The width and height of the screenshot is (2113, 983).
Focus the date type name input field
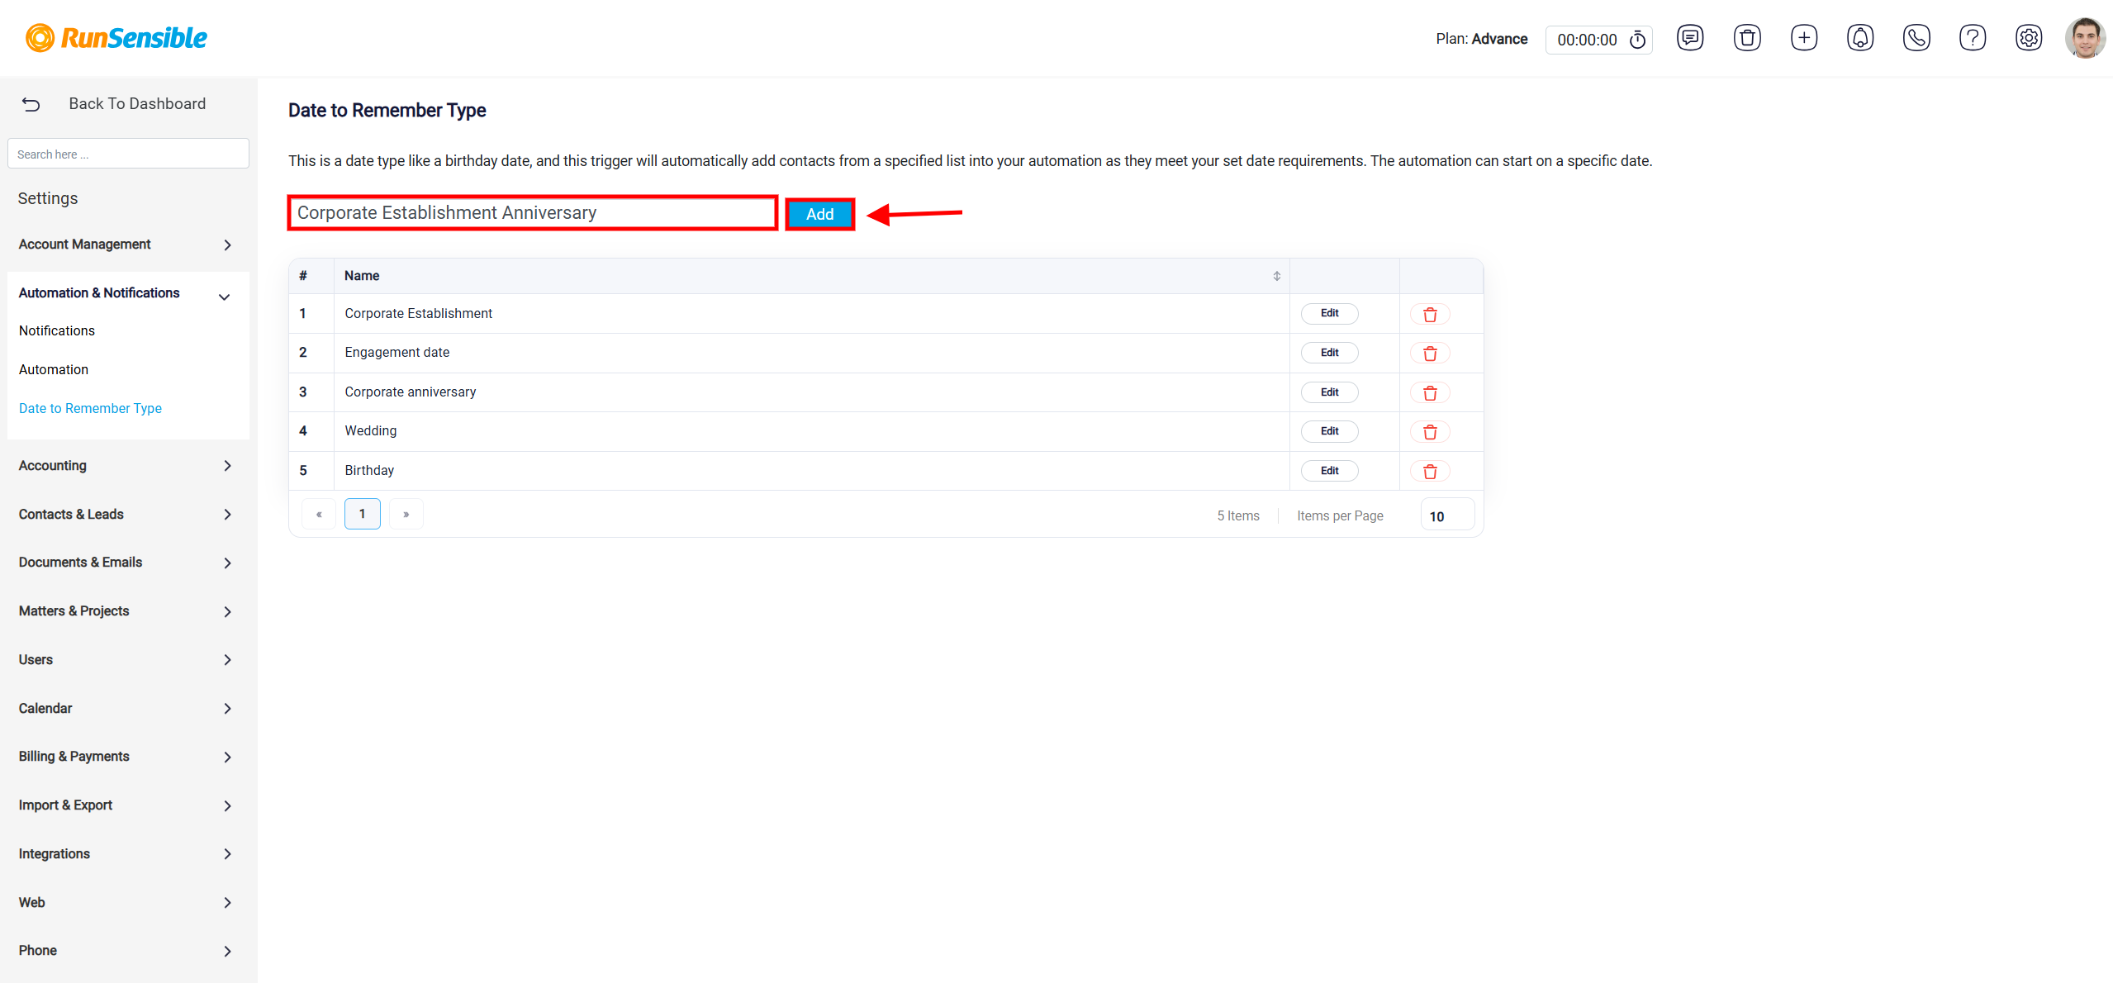pyautogui.click(x=532, y=213)
